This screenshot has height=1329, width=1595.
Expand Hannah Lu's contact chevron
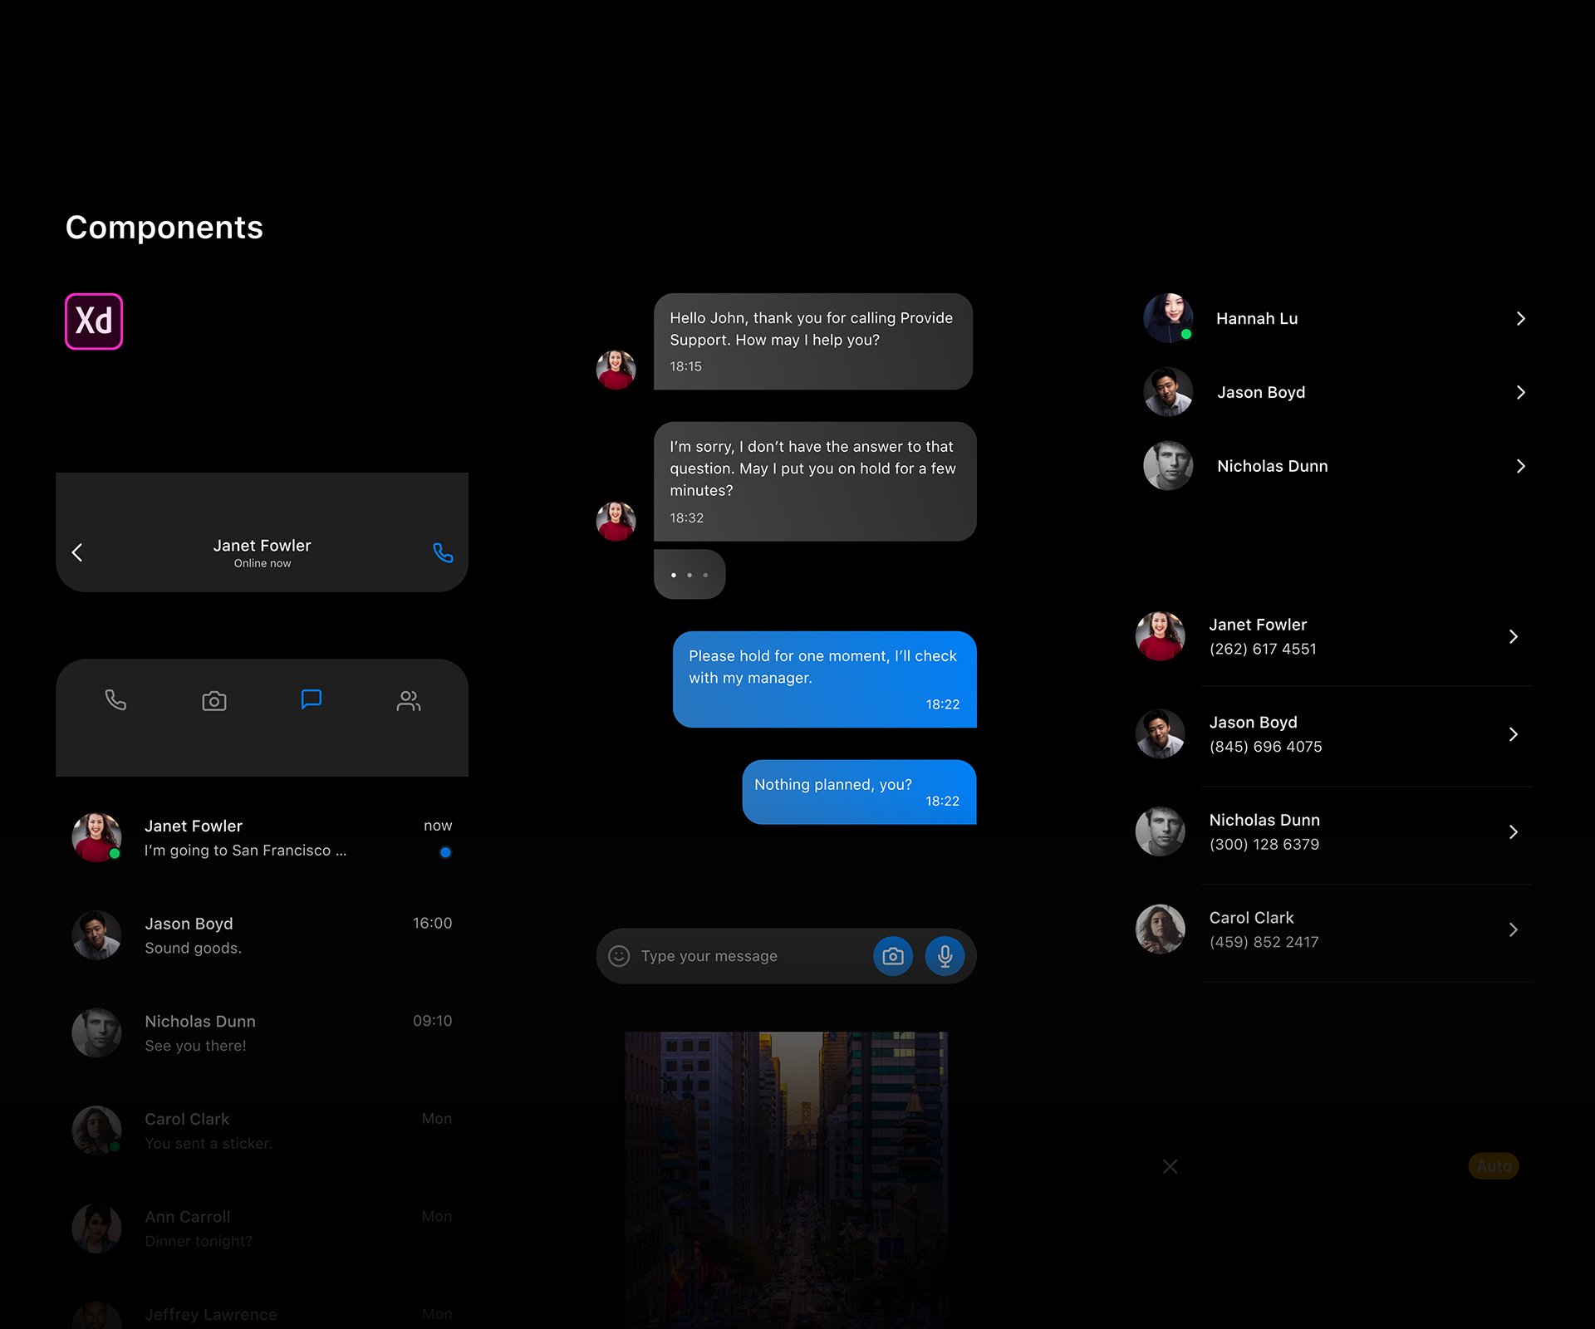click(x=1521, y=318)
